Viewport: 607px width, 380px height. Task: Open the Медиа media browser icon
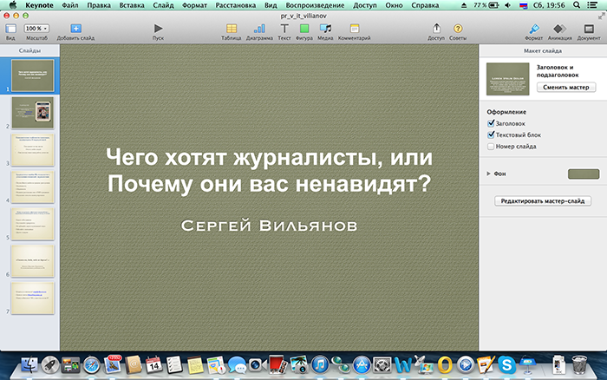[325, 29]
